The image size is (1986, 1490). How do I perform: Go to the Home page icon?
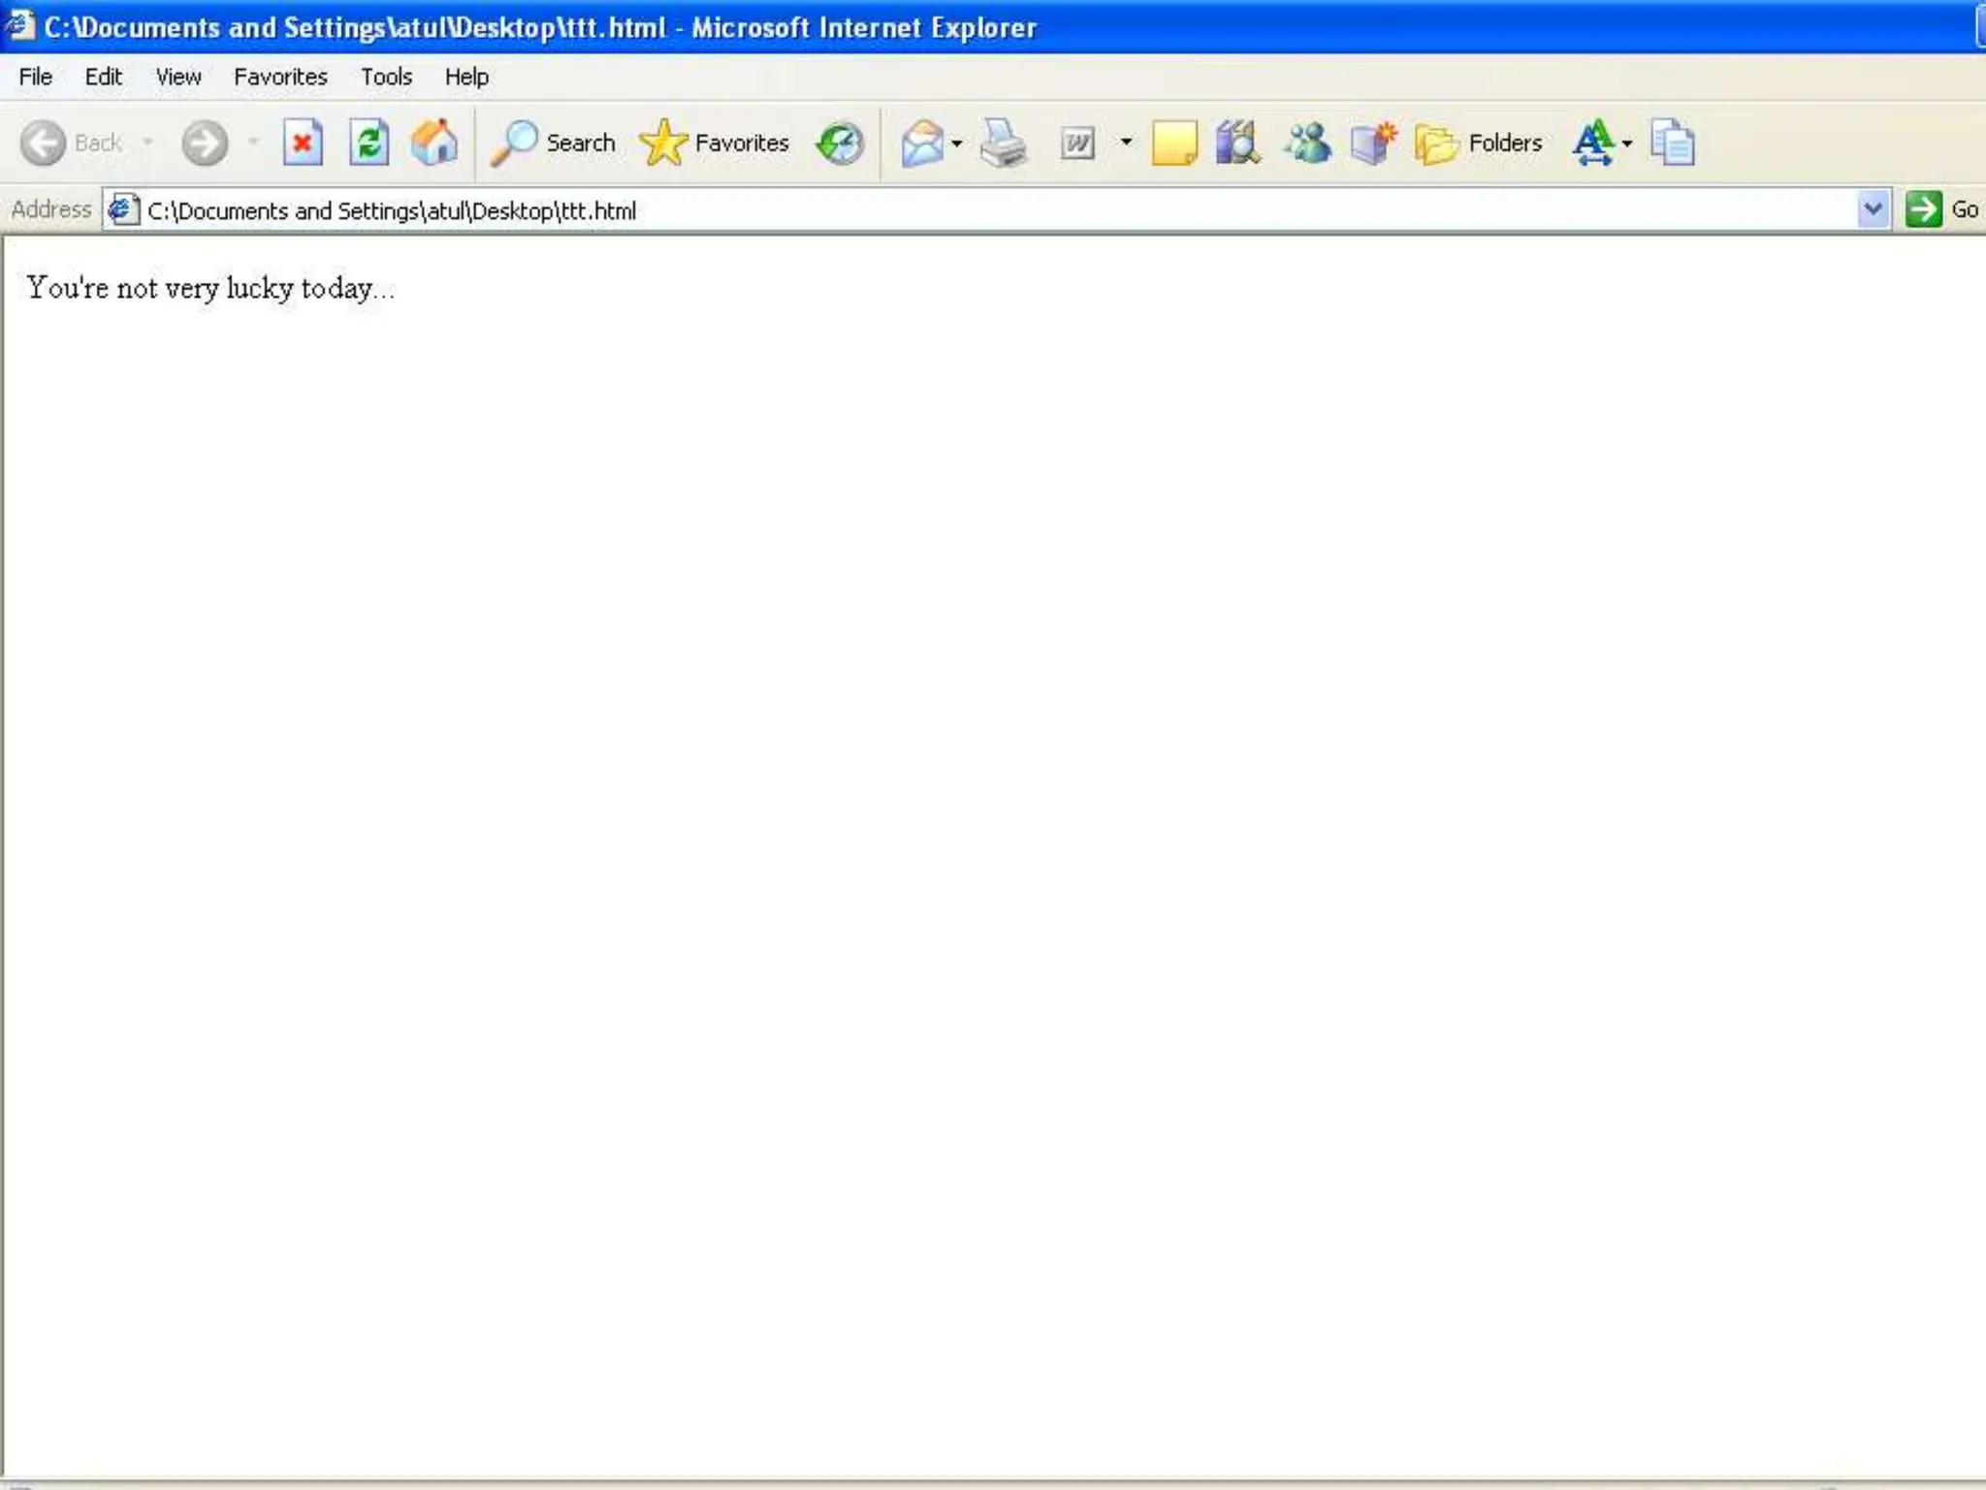433,144
